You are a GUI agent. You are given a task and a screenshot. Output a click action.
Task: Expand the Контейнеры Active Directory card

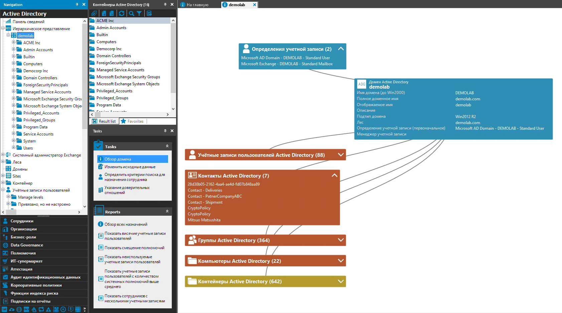[341, 282]
